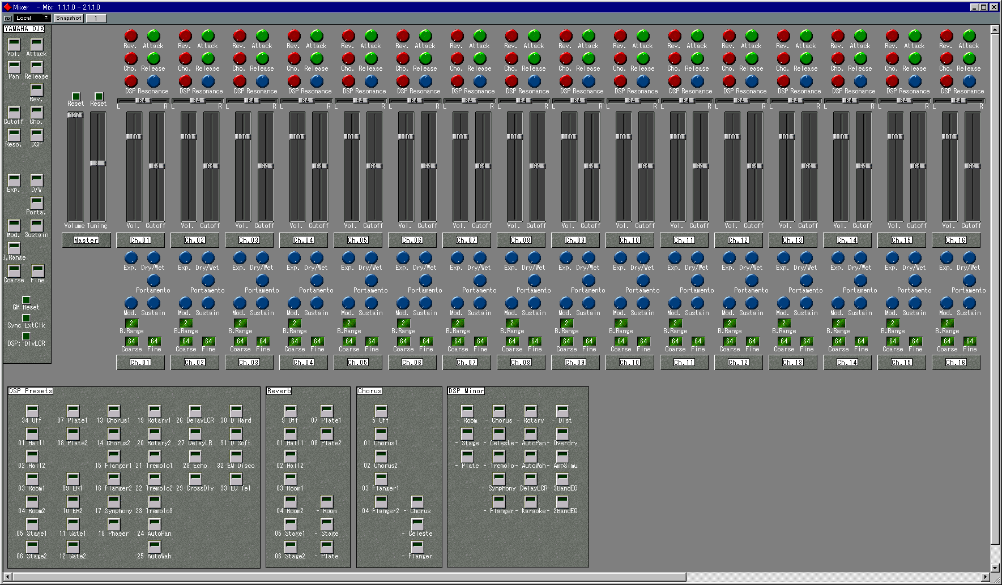The image size is (1002, 585).
Task: Click the Ch.01 Exp. blue knob
Action: point(131,258)
